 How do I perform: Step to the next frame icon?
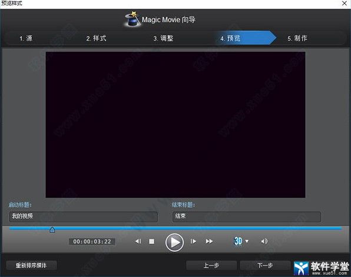193,242
